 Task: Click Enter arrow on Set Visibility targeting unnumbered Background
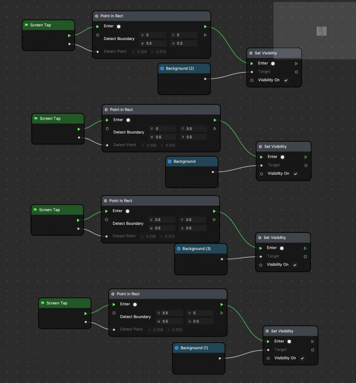[x=261, y=157]
